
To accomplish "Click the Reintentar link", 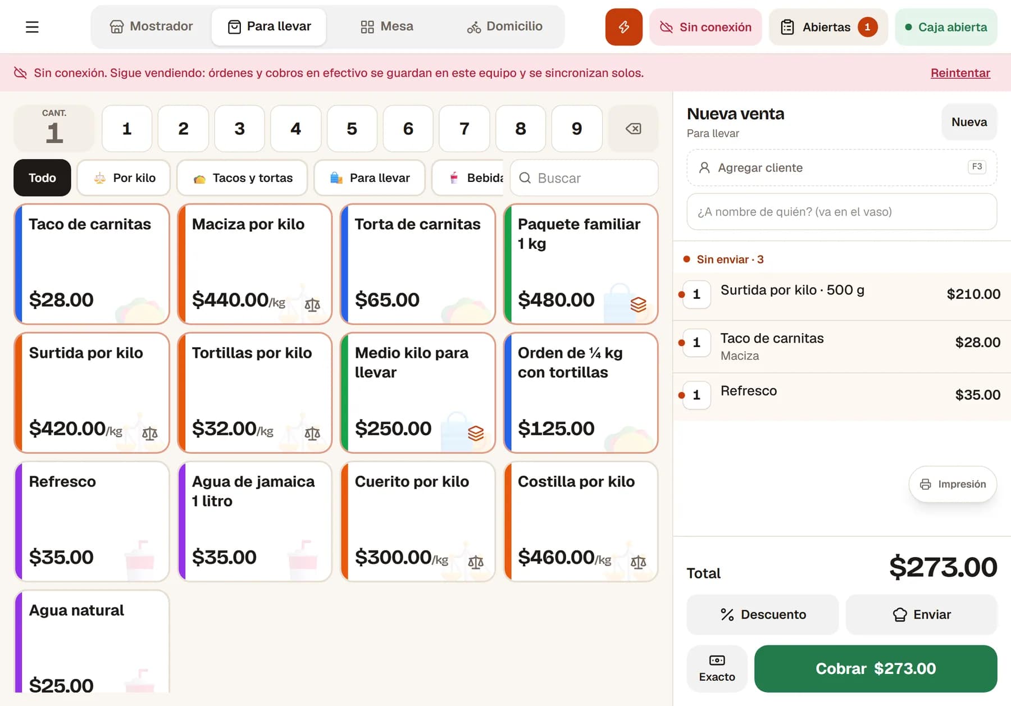I will [x=960, y=73].
